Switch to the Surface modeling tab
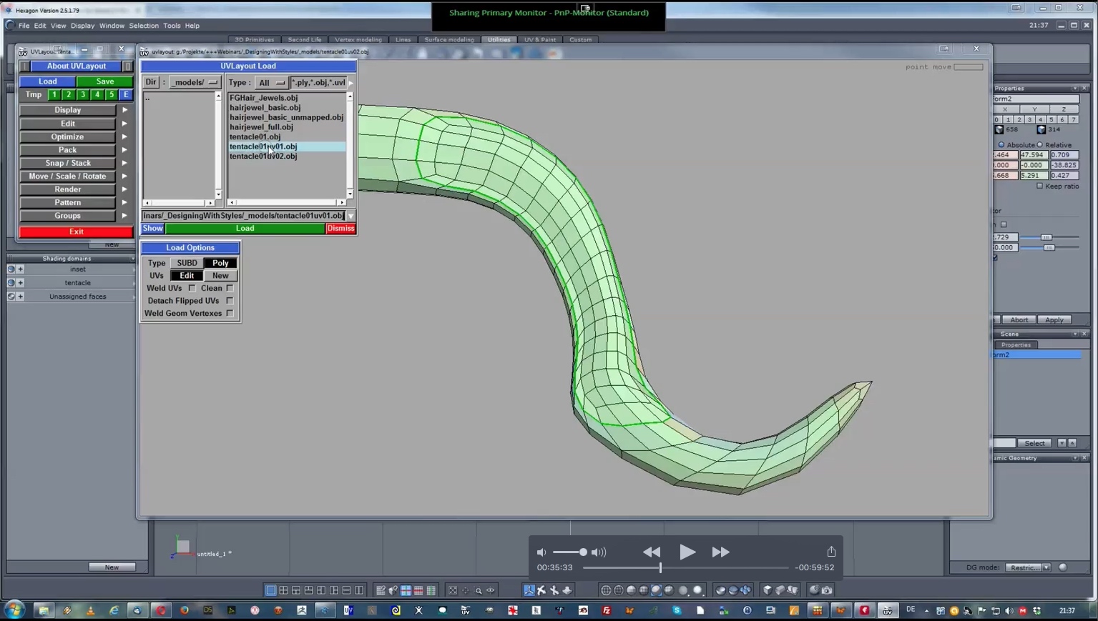 click(449, 40)
